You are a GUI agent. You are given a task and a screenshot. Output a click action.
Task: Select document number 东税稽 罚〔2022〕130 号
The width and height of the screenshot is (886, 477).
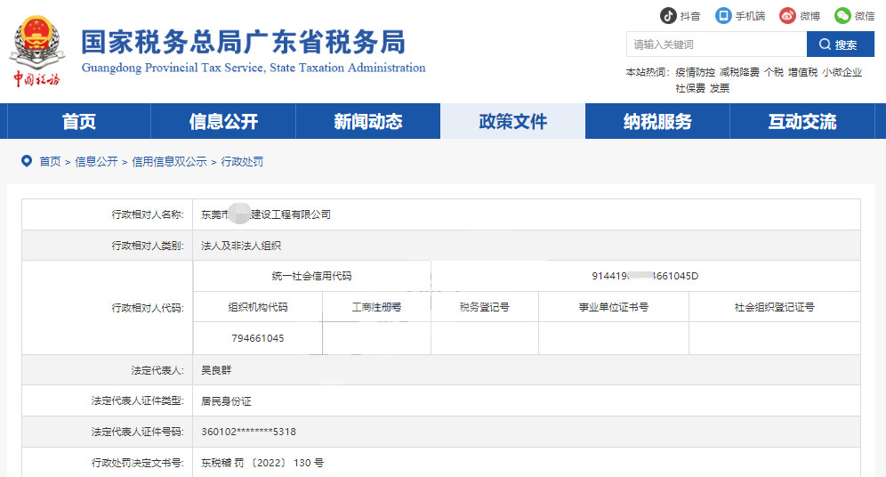pyautogui.click(x=262, y=463)
